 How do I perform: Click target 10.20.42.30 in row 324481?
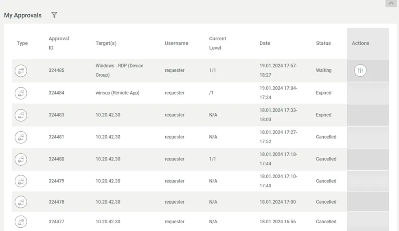click(108, 137)
